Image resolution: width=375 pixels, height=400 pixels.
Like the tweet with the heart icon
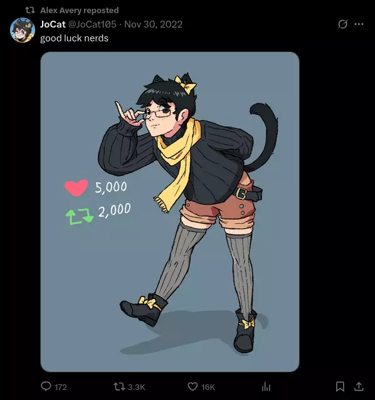tap(193, 386)
